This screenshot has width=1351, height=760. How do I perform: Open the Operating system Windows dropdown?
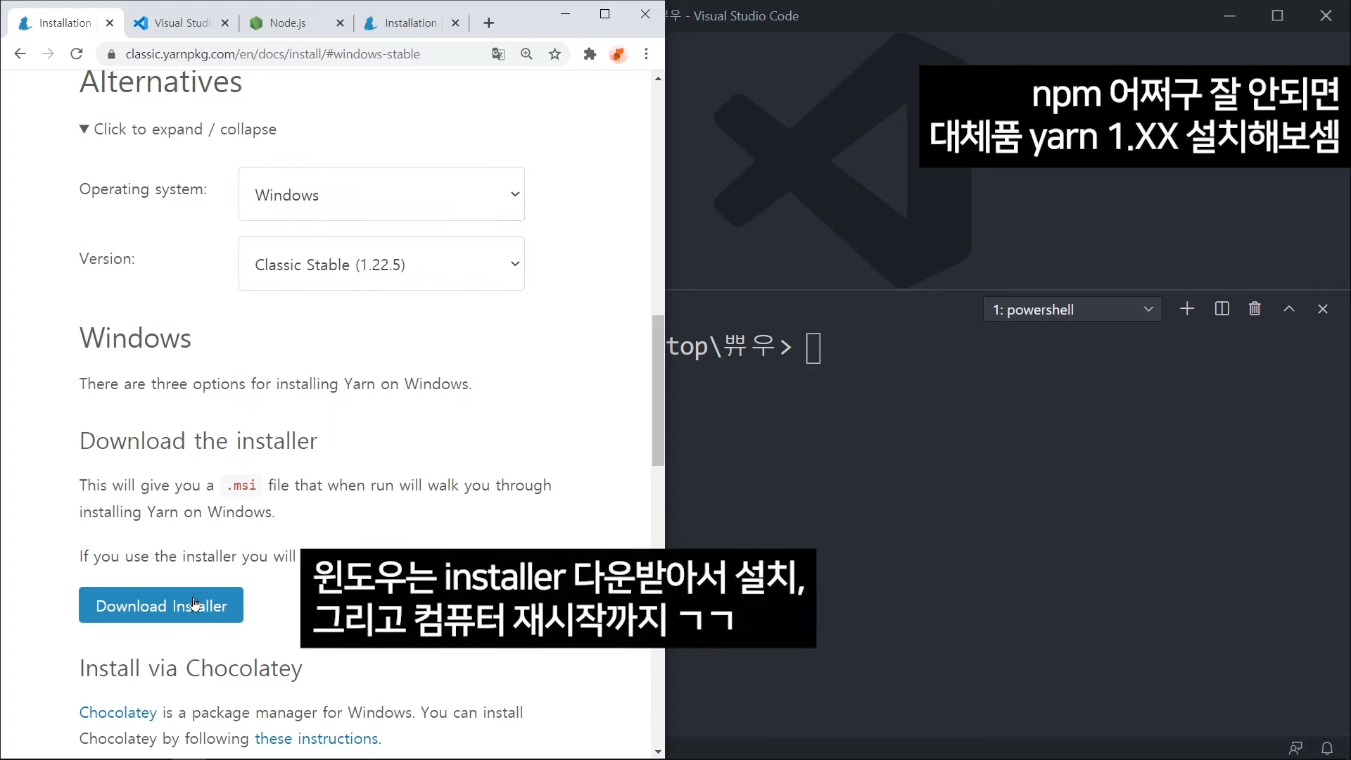tap(381, 194)
